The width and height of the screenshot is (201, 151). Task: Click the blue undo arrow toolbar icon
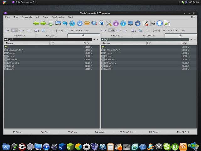click(x=65, y=24)
